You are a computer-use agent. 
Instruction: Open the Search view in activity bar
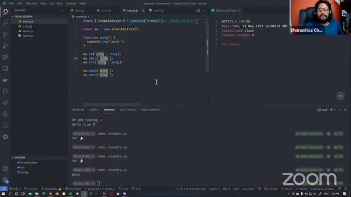click(x=5, y=23)
